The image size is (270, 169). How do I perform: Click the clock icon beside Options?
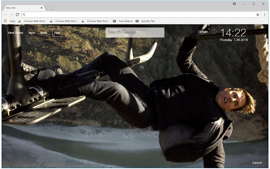pyautogui.click(x=214, y=31)
